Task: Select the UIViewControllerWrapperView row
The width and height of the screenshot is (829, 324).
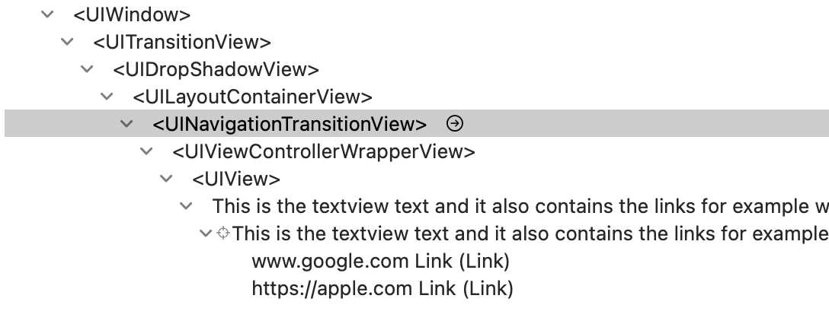Action: pos(323,151)
